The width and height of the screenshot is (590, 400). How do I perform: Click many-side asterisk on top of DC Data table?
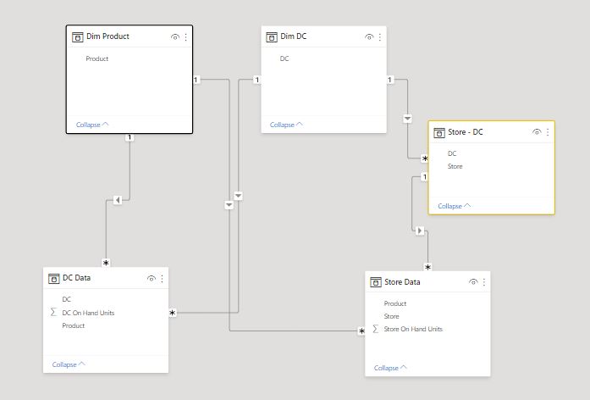click(106, 263)
